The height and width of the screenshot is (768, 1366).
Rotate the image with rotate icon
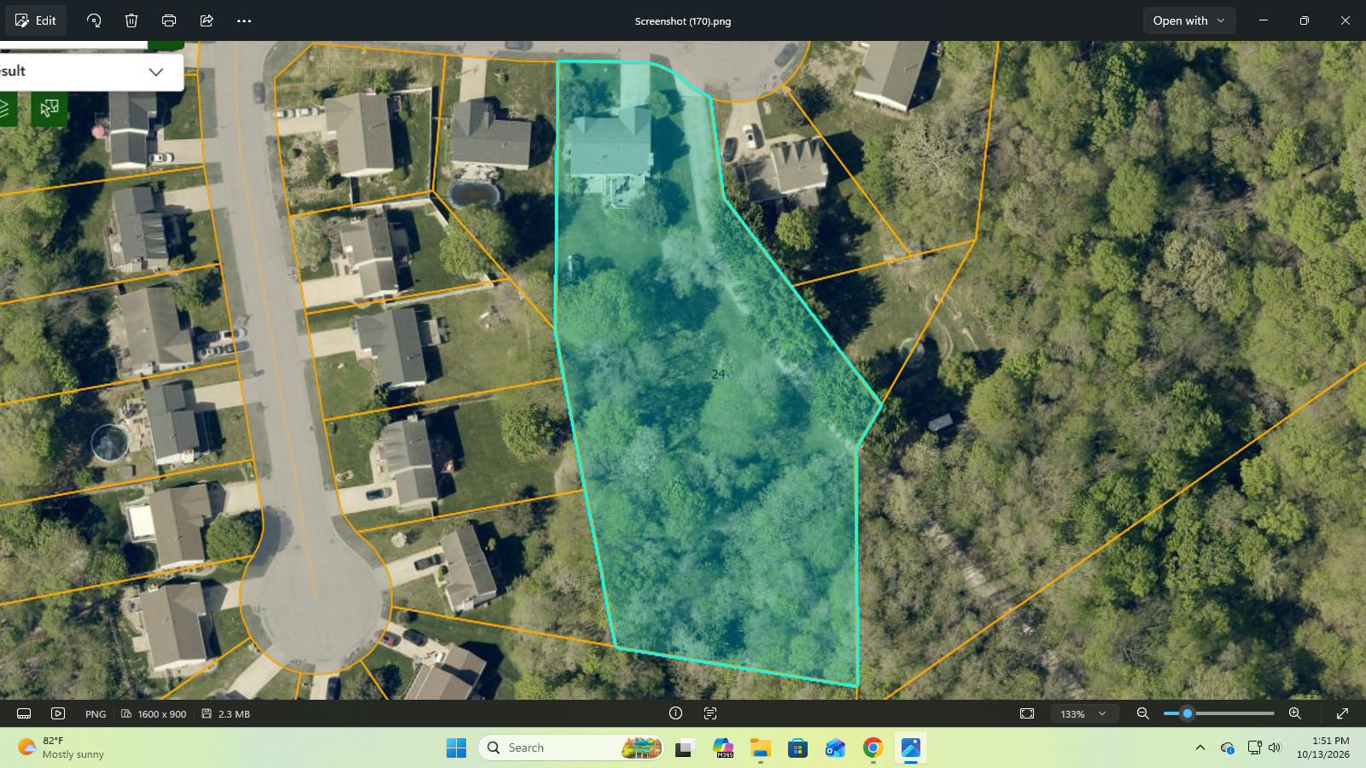(94, 20)
